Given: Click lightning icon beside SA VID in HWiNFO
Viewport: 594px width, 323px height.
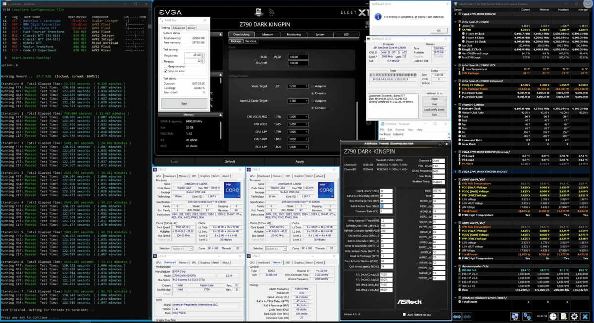Looking at the screenshot, I should [460, 30].
